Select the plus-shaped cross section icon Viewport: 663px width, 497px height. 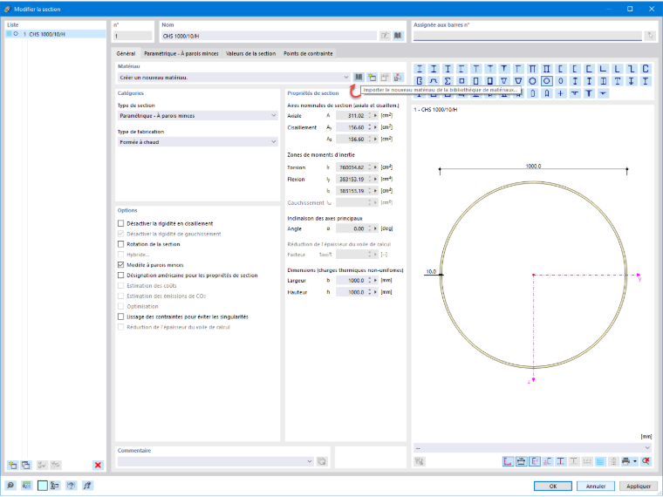click(x=561, y=93)
